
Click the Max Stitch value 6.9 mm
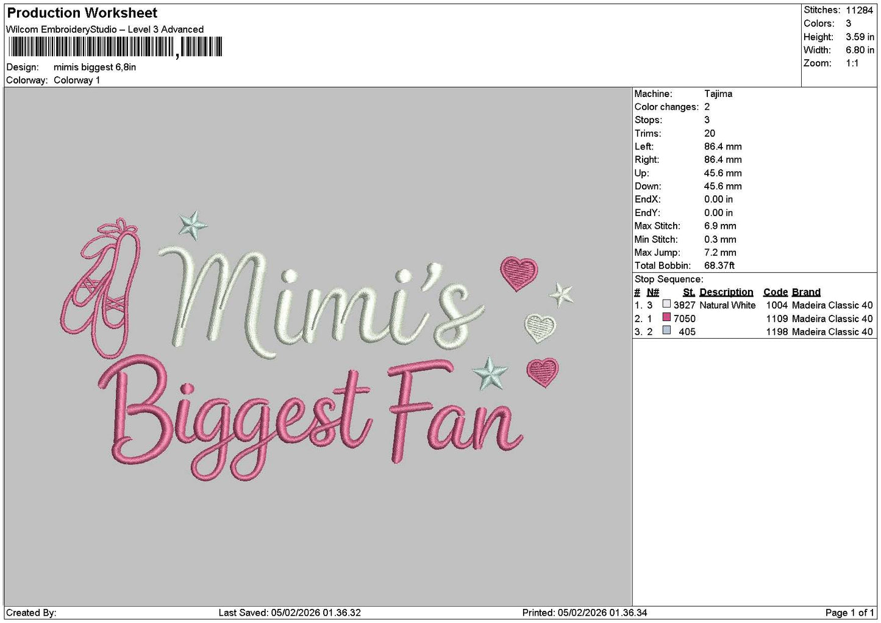click(720, 226)
